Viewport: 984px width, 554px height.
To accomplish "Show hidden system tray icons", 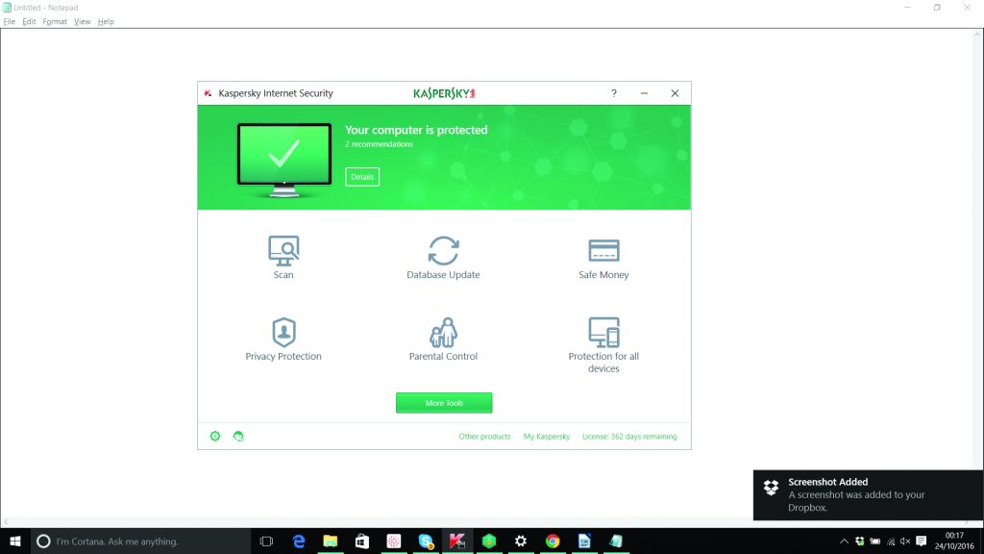I will 844,541.
